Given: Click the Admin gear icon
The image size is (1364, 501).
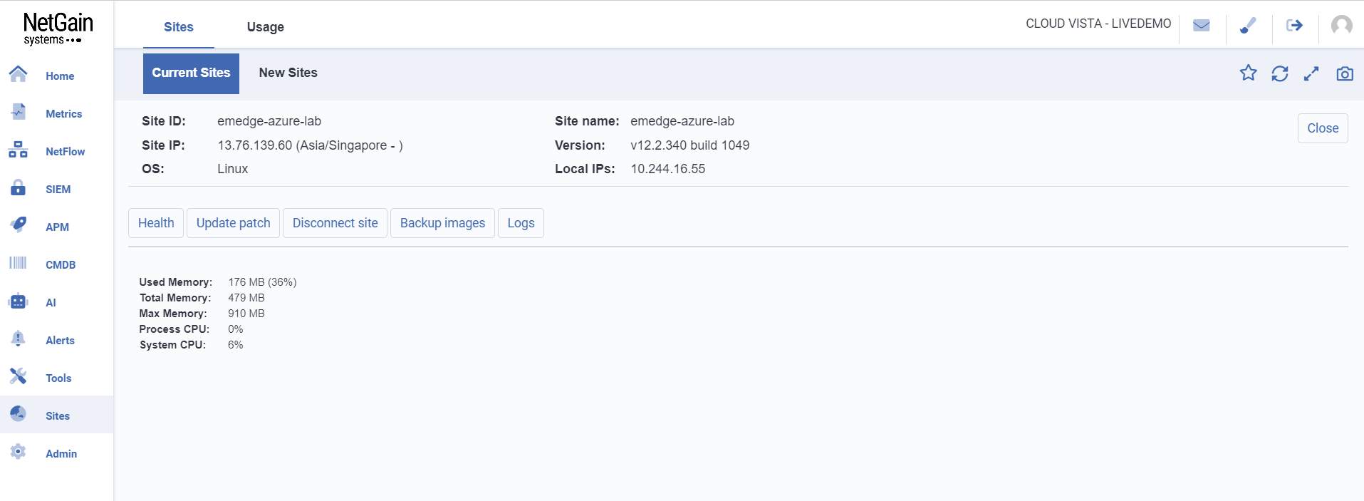Looking at the screenshot, I should coord(19,451).
